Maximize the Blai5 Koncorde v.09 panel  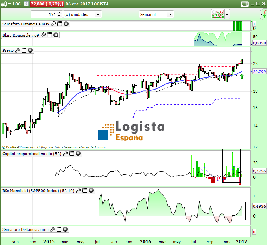(x=49, y=35)
